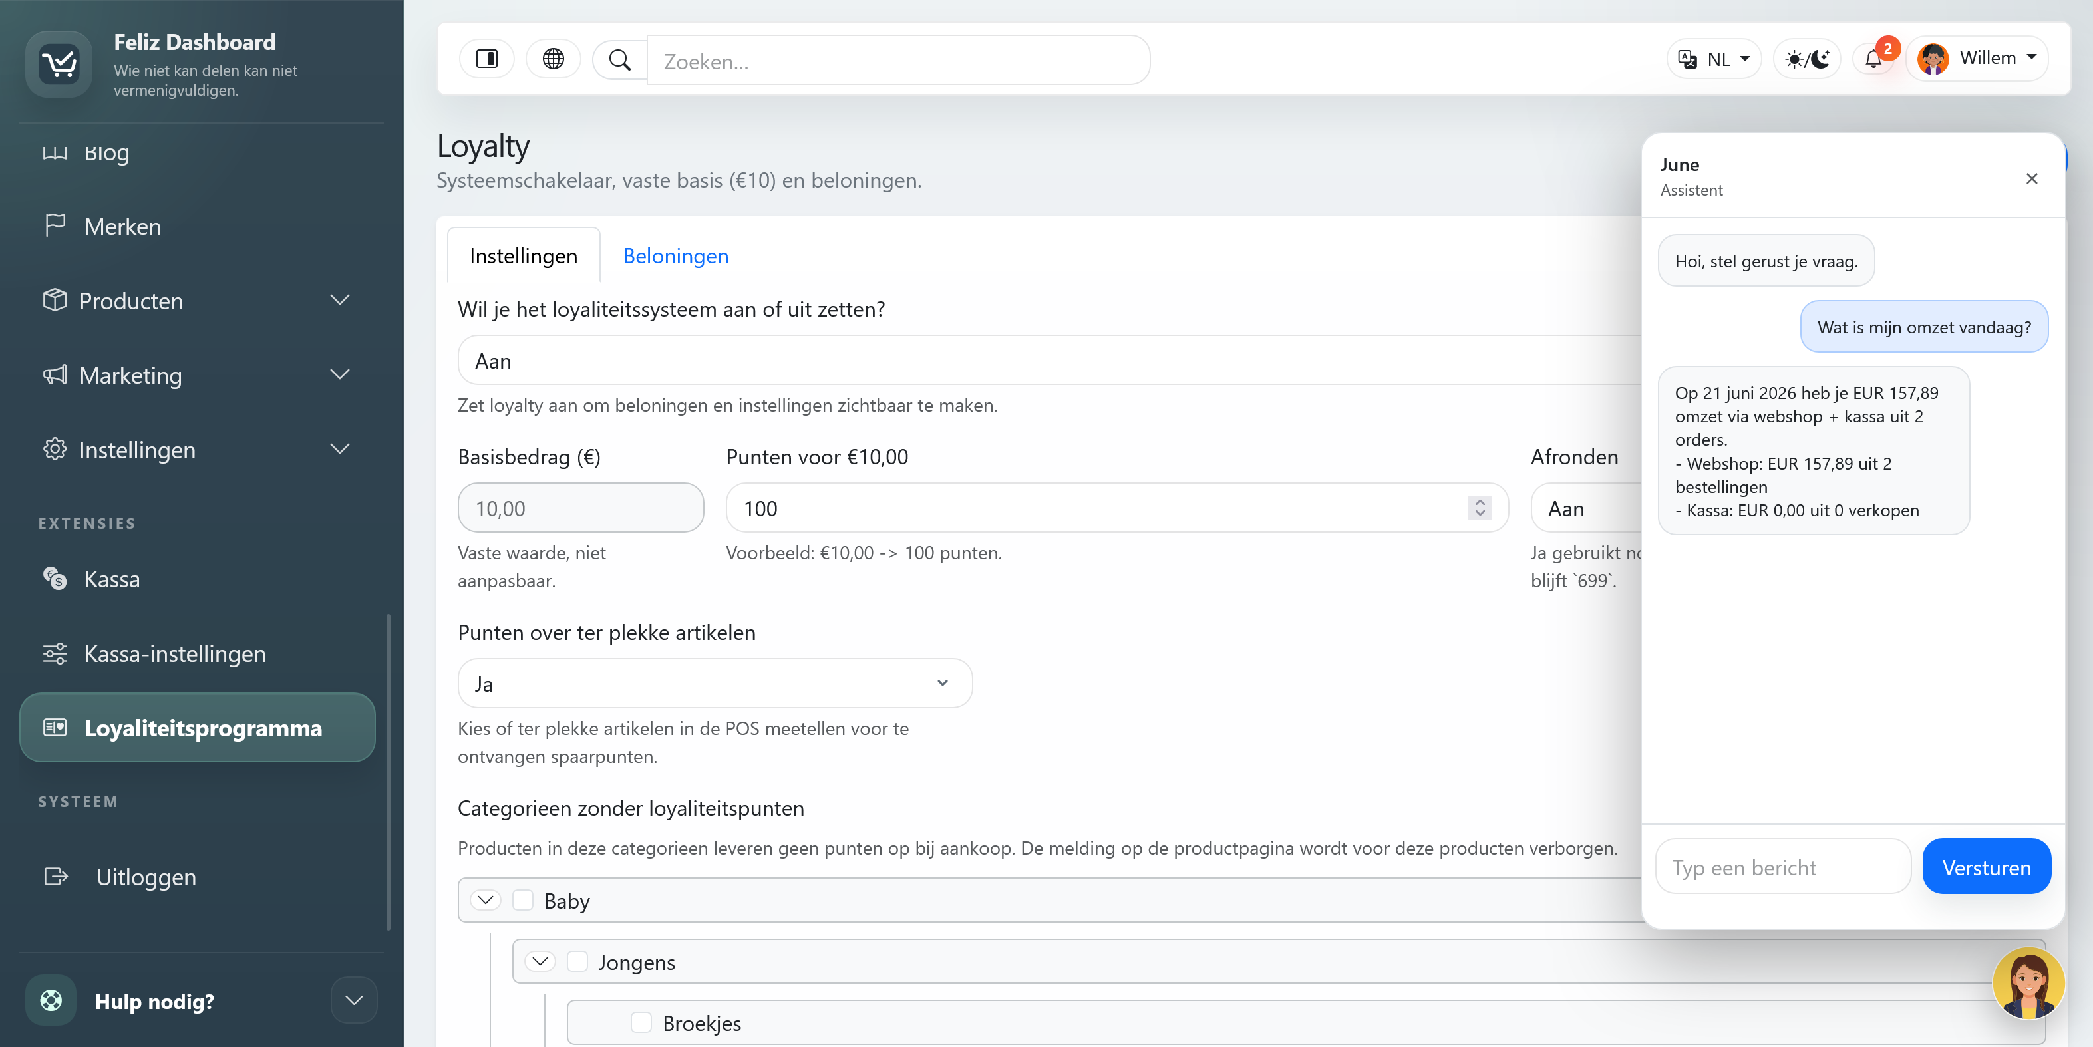This screenshot has height=1047, width=2093.
Task: Check the Broekjes category checkbox
Action: coord(641,1022)
